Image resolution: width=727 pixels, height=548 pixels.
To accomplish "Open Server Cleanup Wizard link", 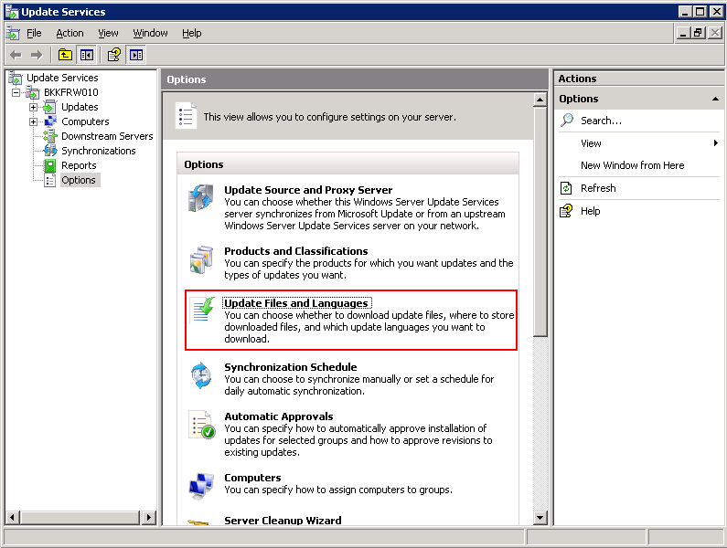I will (x=283, y=521).
